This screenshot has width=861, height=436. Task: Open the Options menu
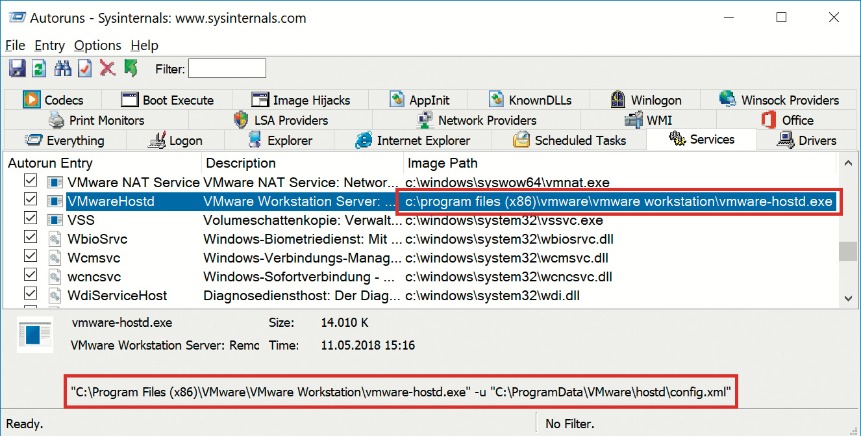click(x=97, y=45)
